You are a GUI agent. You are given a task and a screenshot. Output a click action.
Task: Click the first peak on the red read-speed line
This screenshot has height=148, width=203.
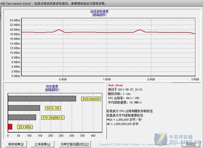tap(59, 30)
